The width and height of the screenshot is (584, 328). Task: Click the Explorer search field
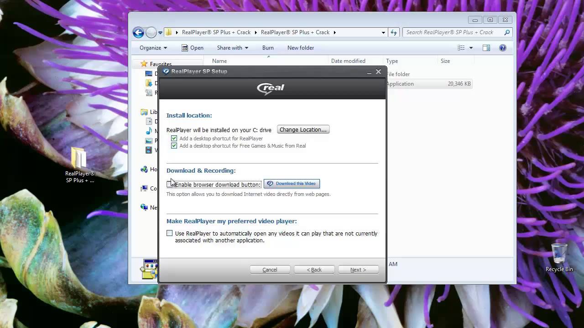click(x=457, y=32)
